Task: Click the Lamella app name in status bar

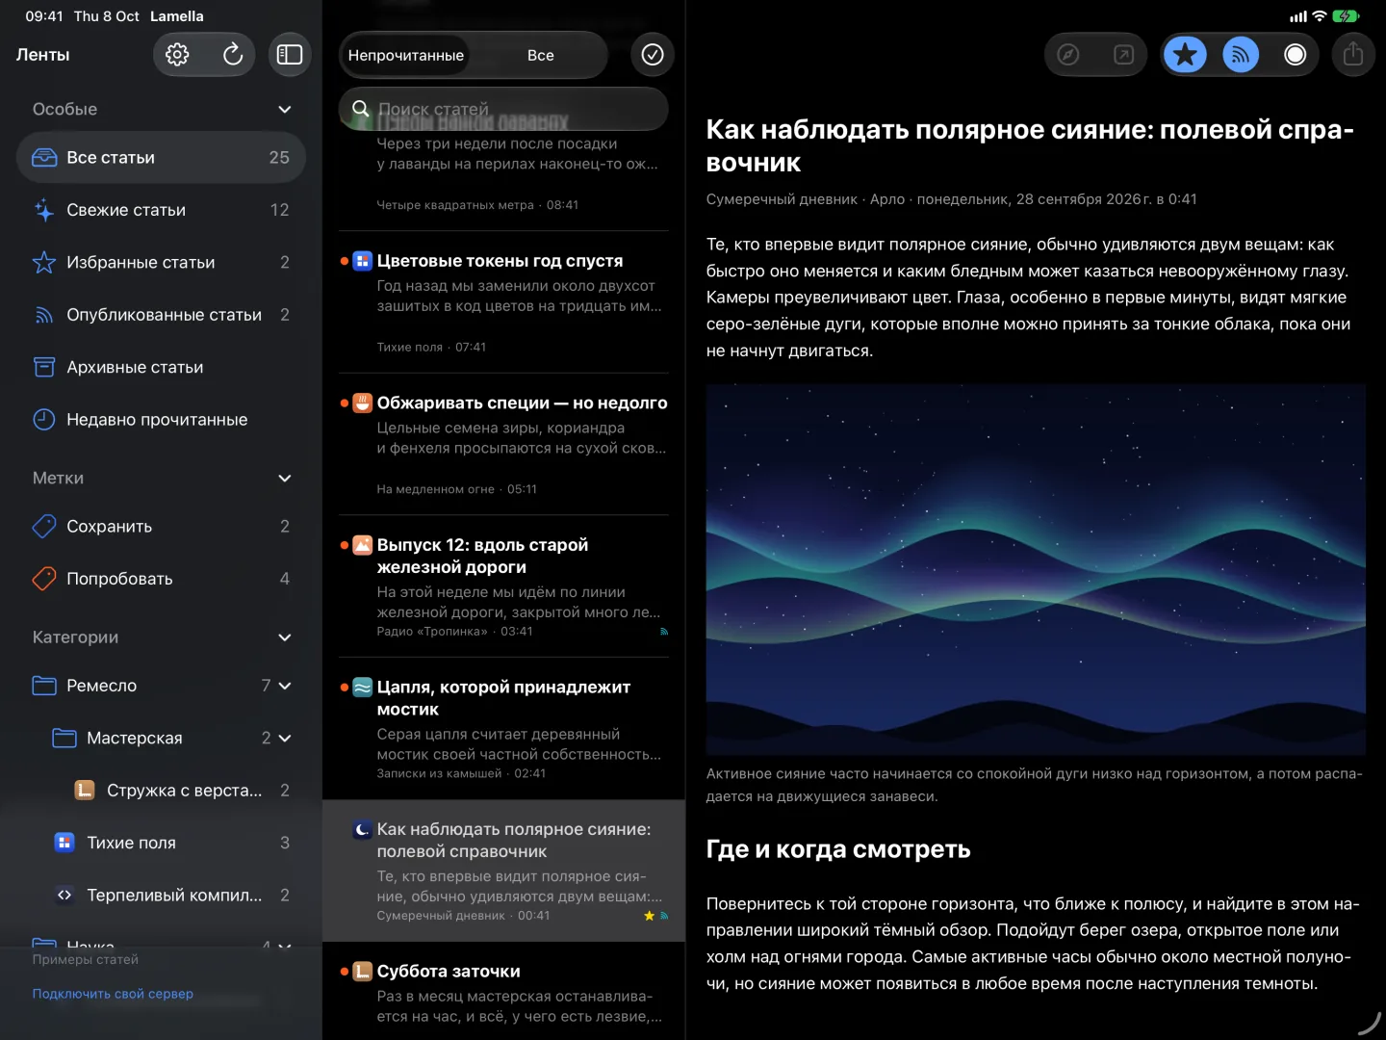Action: 177,16
